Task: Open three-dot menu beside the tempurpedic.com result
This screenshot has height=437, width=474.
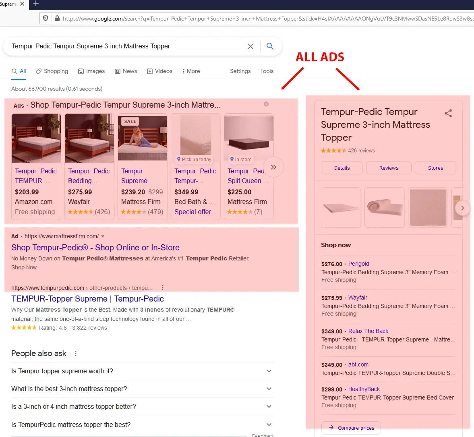Action: tap(163, 287)
